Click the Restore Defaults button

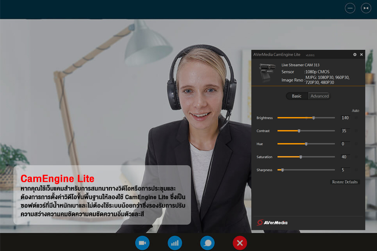[x=345, y=182]
